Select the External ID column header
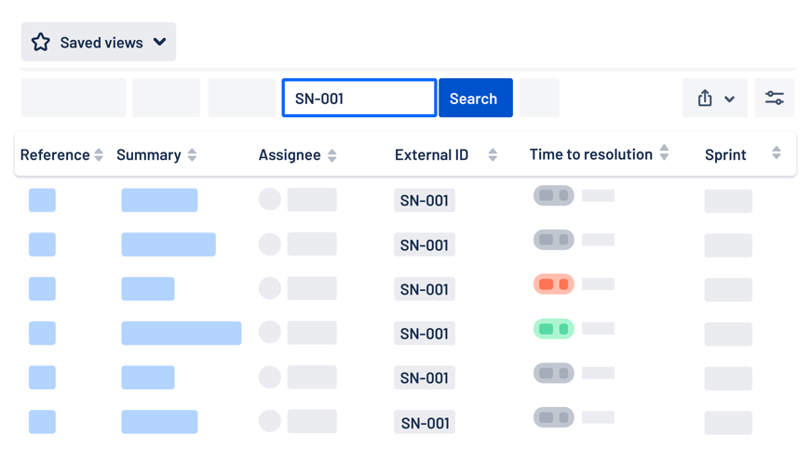This screenshot has height=461, width=811. pos(431,155)
